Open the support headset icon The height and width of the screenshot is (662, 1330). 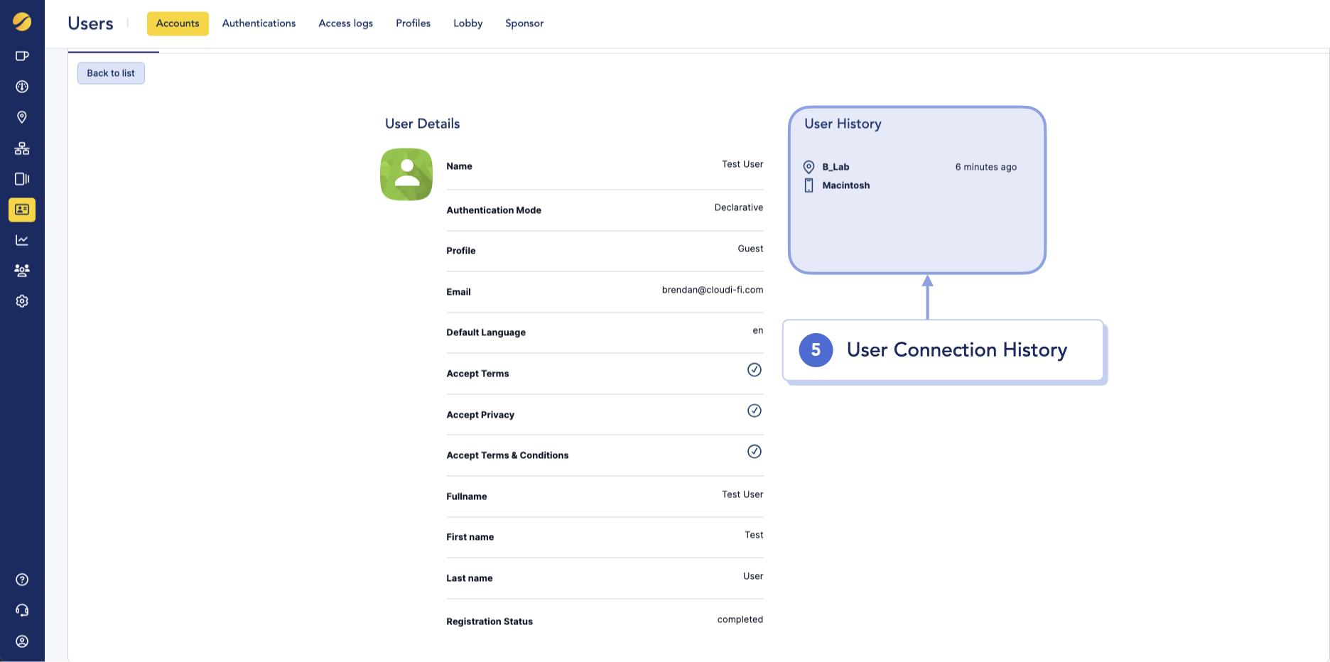pos(22,610)
